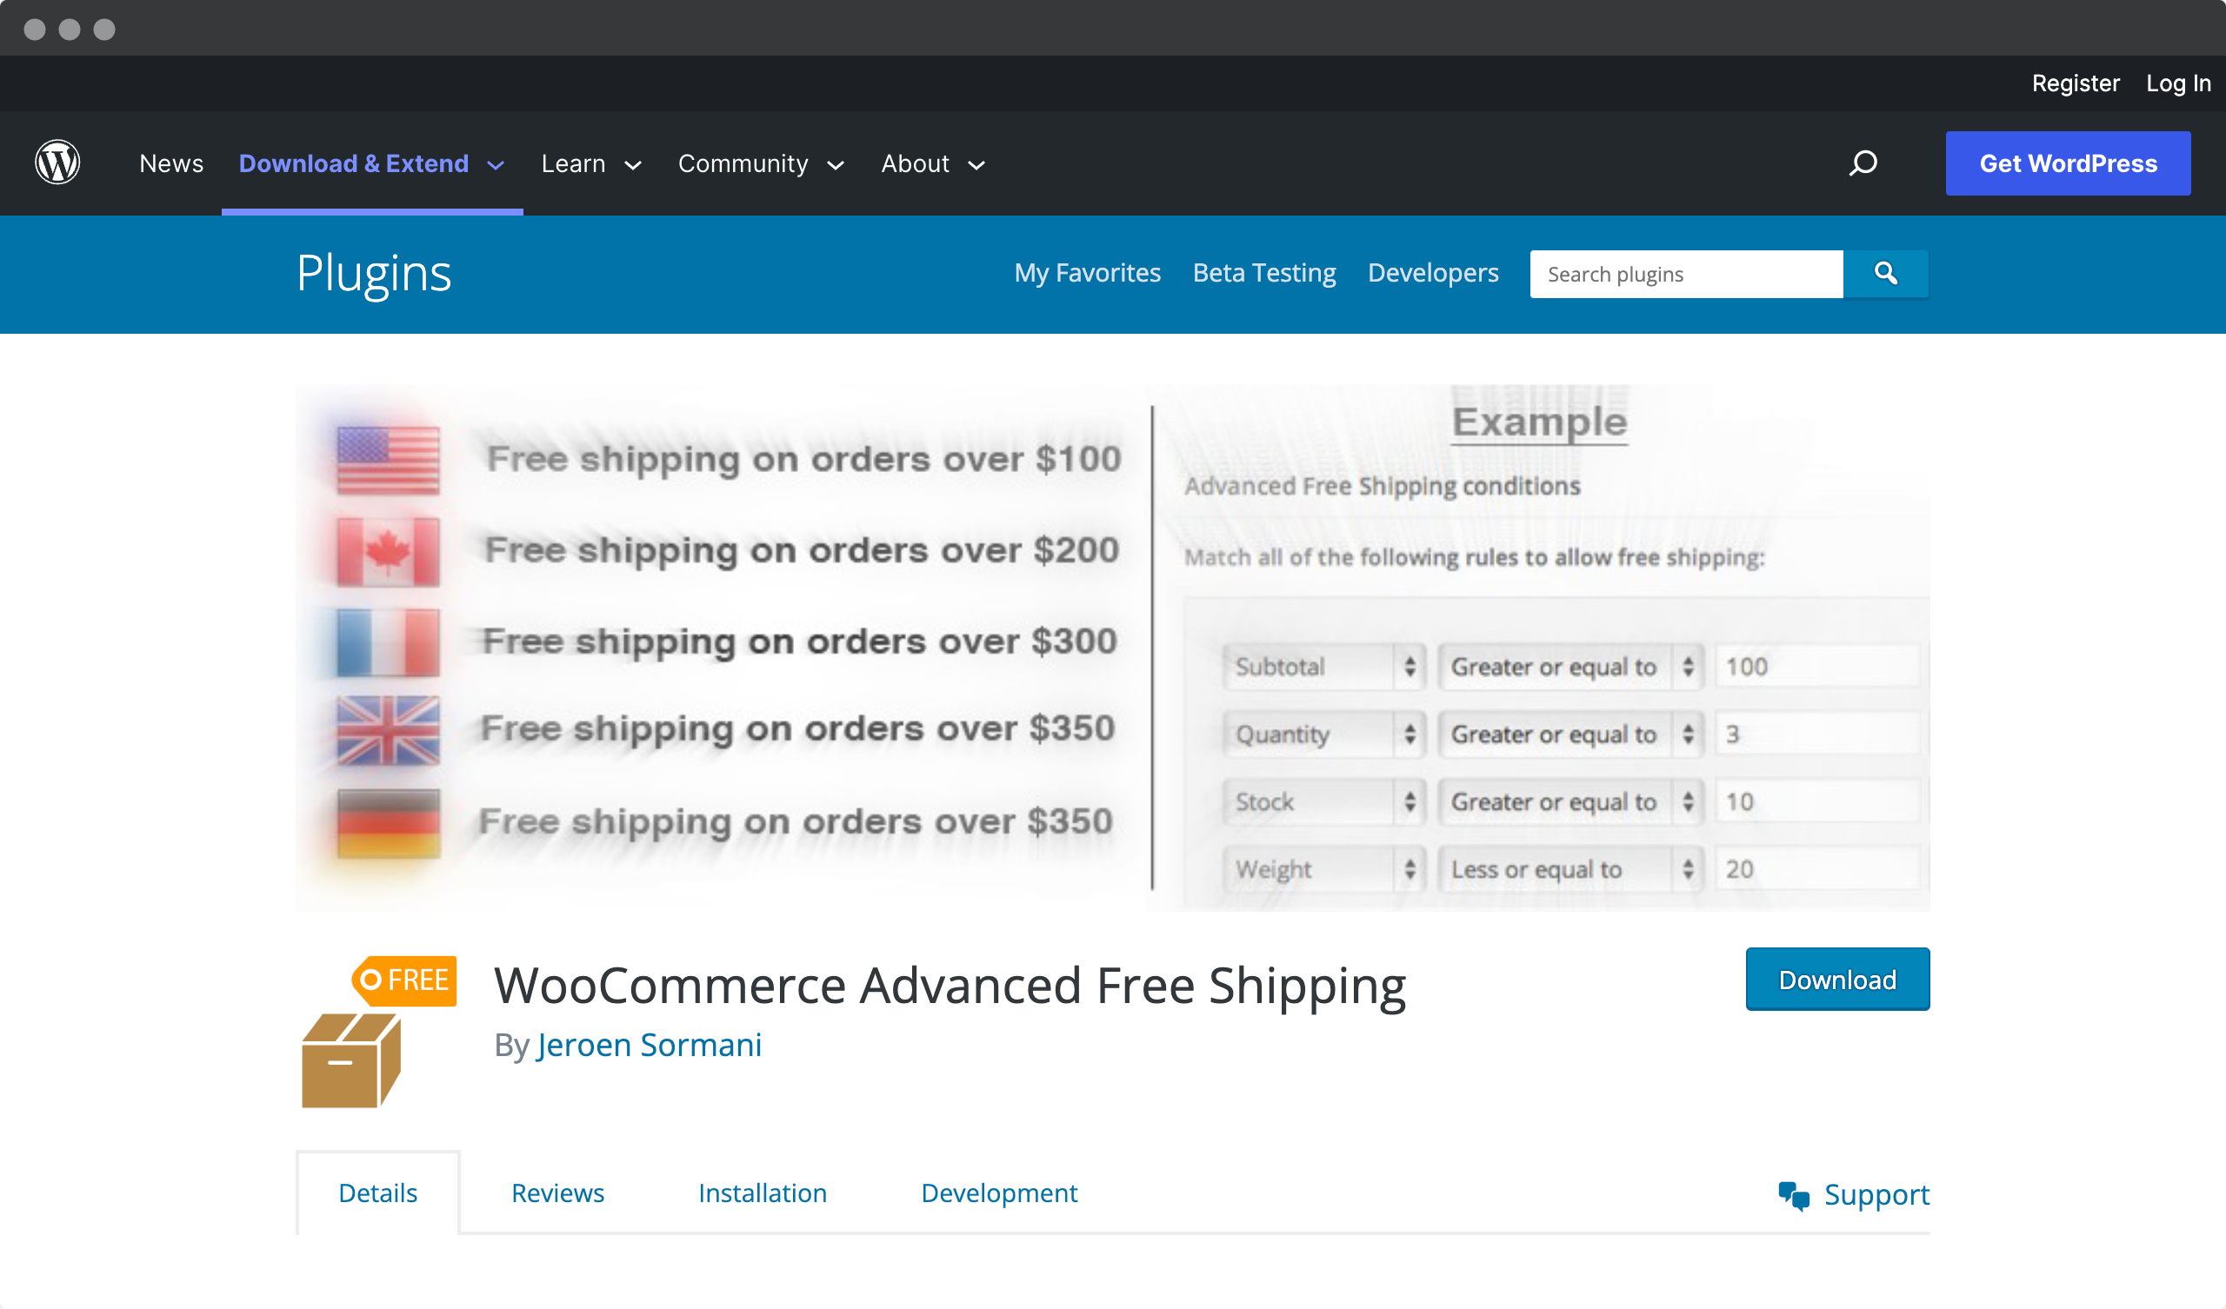Click the WordPress logo icon

[x=59, y=161]
